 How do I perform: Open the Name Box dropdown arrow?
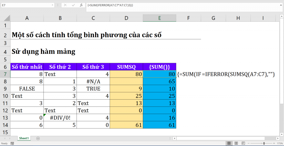coord(52,5)
